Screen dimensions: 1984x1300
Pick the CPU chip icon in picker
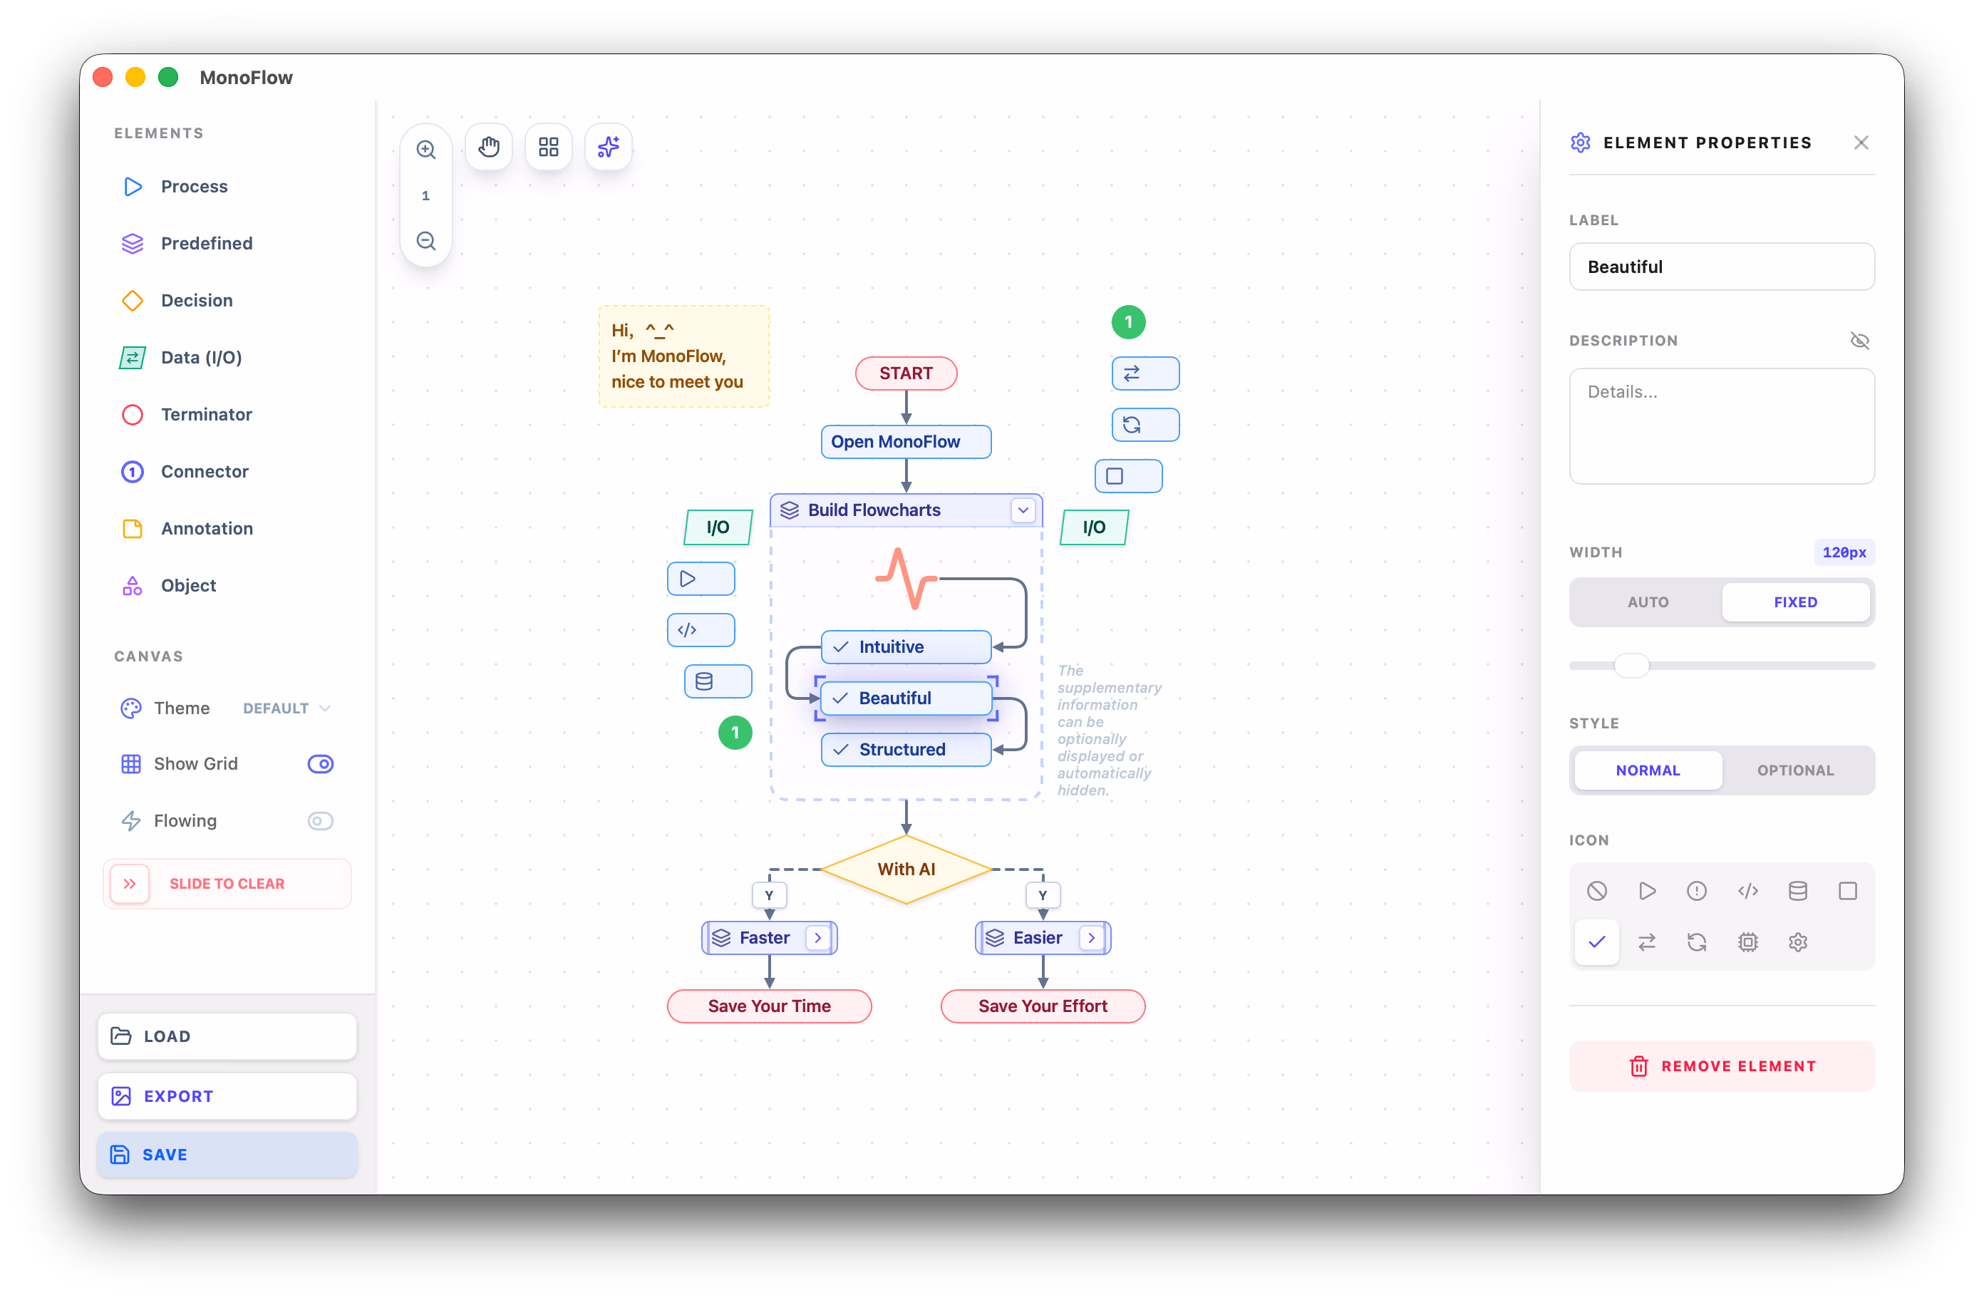1747,942
